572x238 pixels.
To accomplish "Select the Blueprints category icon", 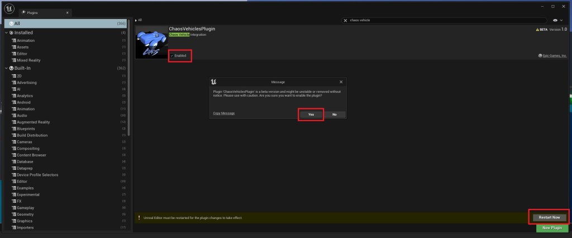I will tap(13, 128).
